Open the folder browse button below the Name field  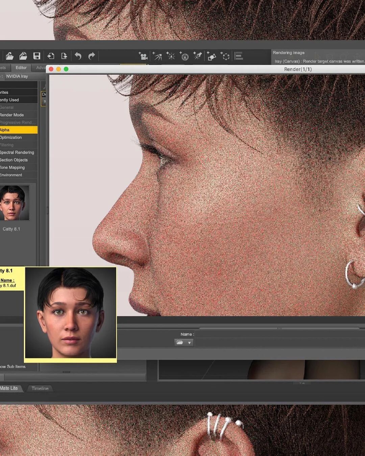pos(180,343)
